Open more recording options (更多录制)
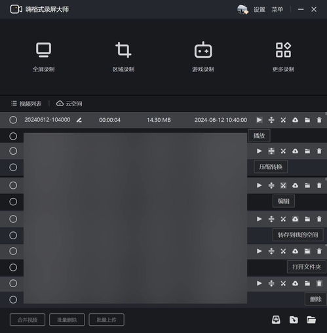The width and height of the screenshot is (327, 333). (x=283, y=57)
